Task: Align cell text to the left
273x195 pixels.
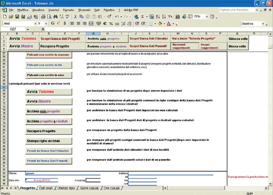Action: (x=72, y=24)
